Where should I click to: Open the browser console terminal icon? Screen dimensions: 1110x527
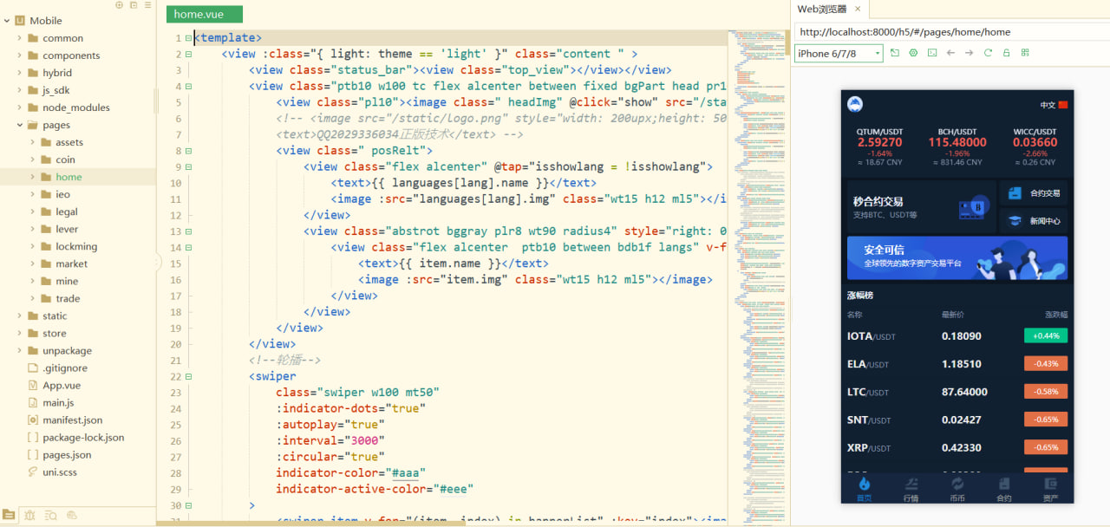click(x=932, y=53)
